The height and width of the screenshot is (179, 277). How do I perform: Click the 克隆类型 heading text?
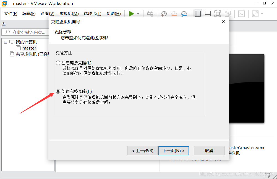tap(63, 32)
